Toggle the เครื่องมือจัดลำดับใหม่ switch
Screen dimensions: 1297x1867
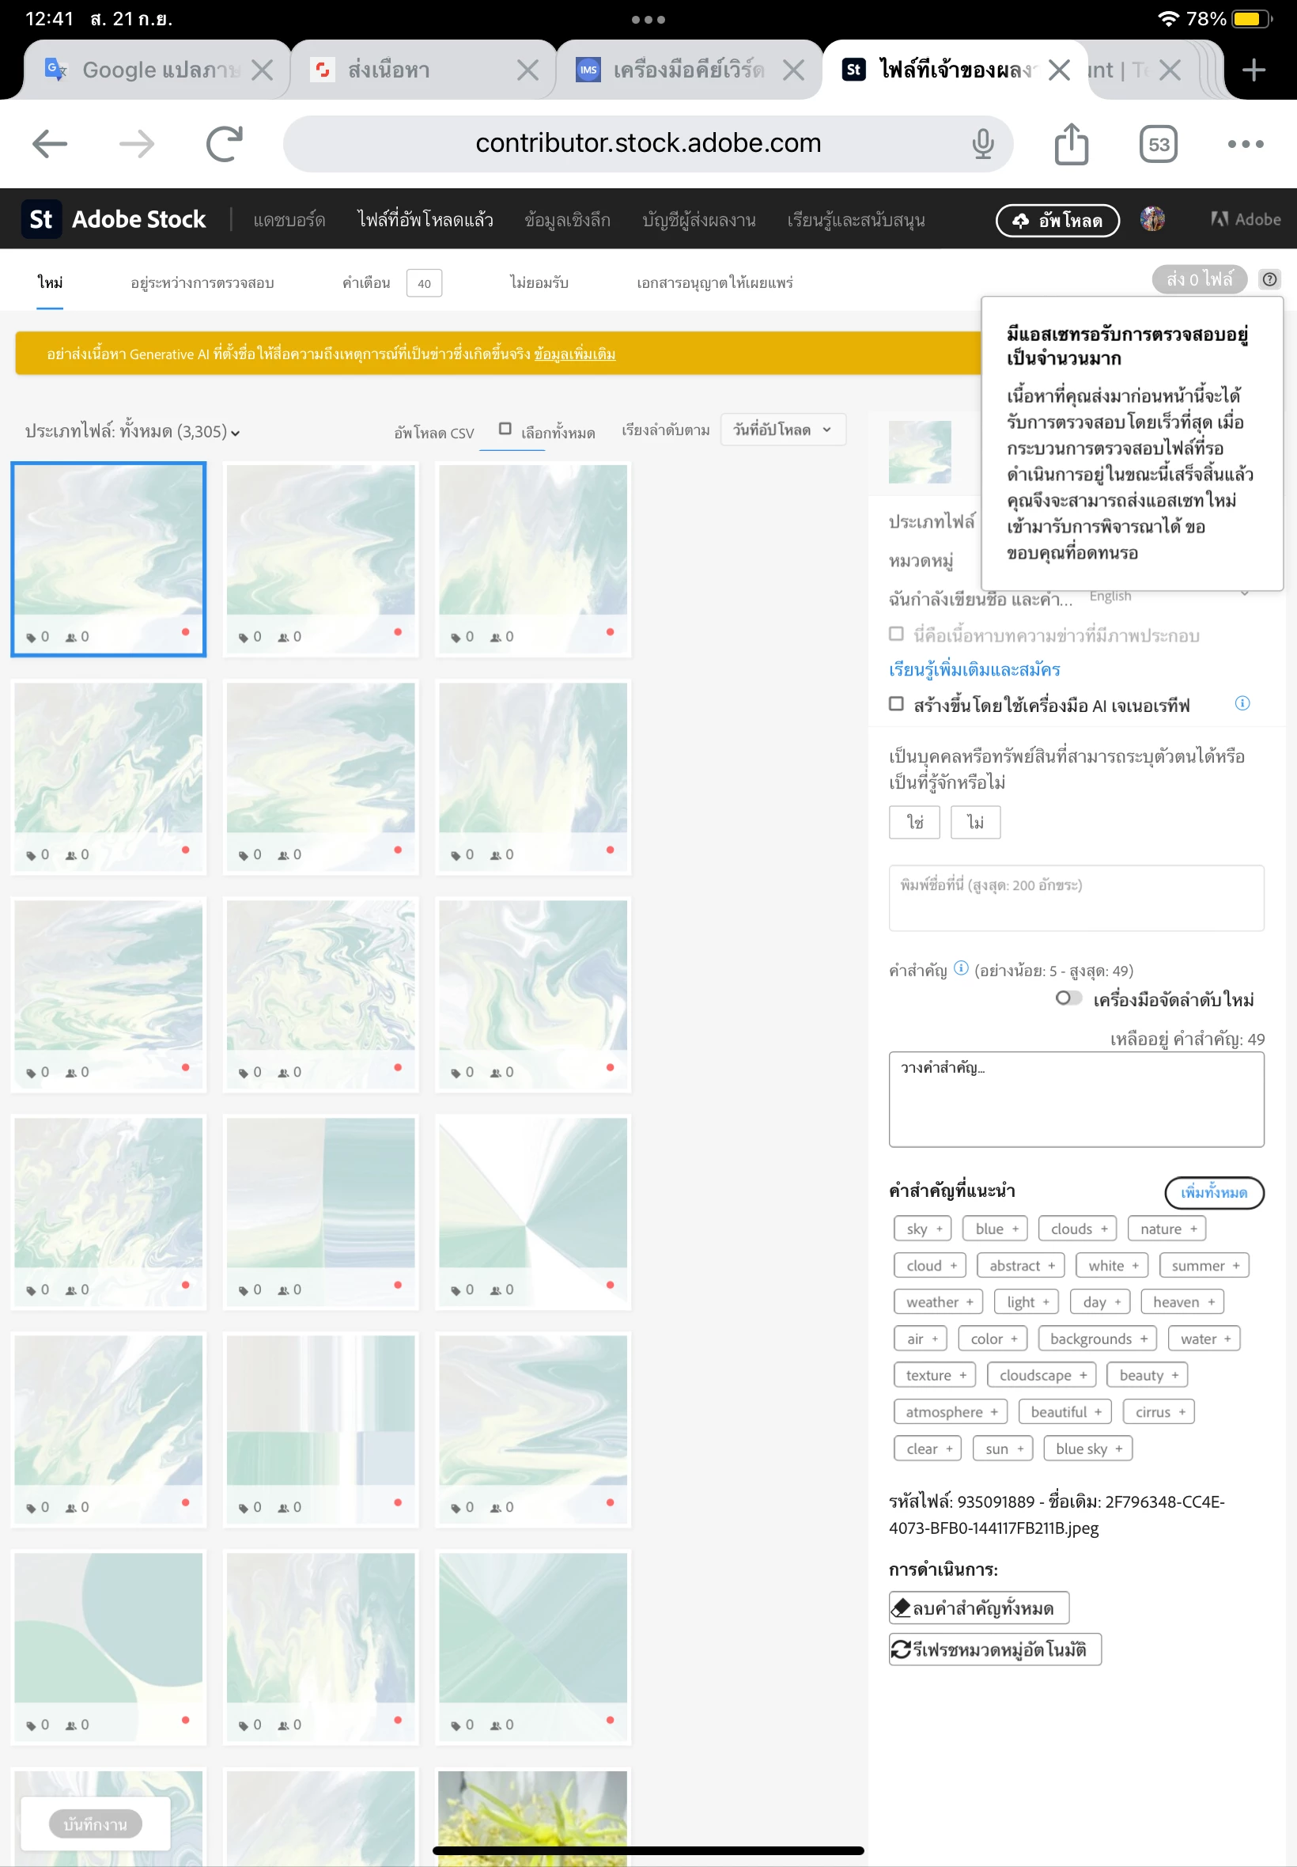[x=1068, y=998]
